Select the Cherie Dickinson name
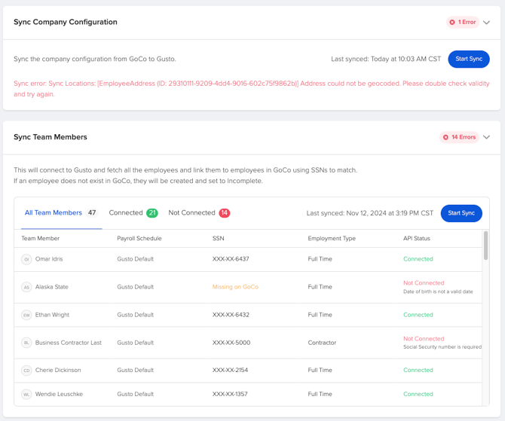Viewport: 505px width, 421px height. [x=58, y=370]
